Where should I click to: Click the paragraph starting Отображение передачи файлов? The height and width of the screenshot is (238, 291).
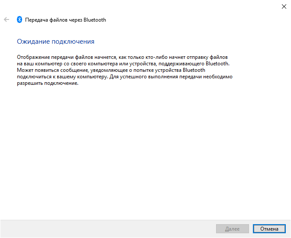pos(125,70)
